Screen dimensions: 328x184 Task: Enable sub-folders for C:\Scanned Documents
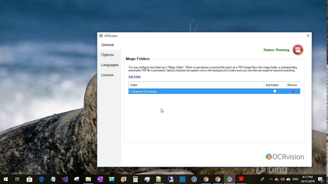coord(275,91)
